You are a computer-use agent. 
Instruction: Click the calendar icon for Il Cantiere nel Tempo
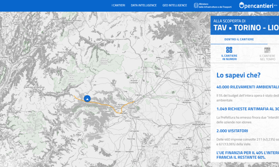click(x=267, y=50)
